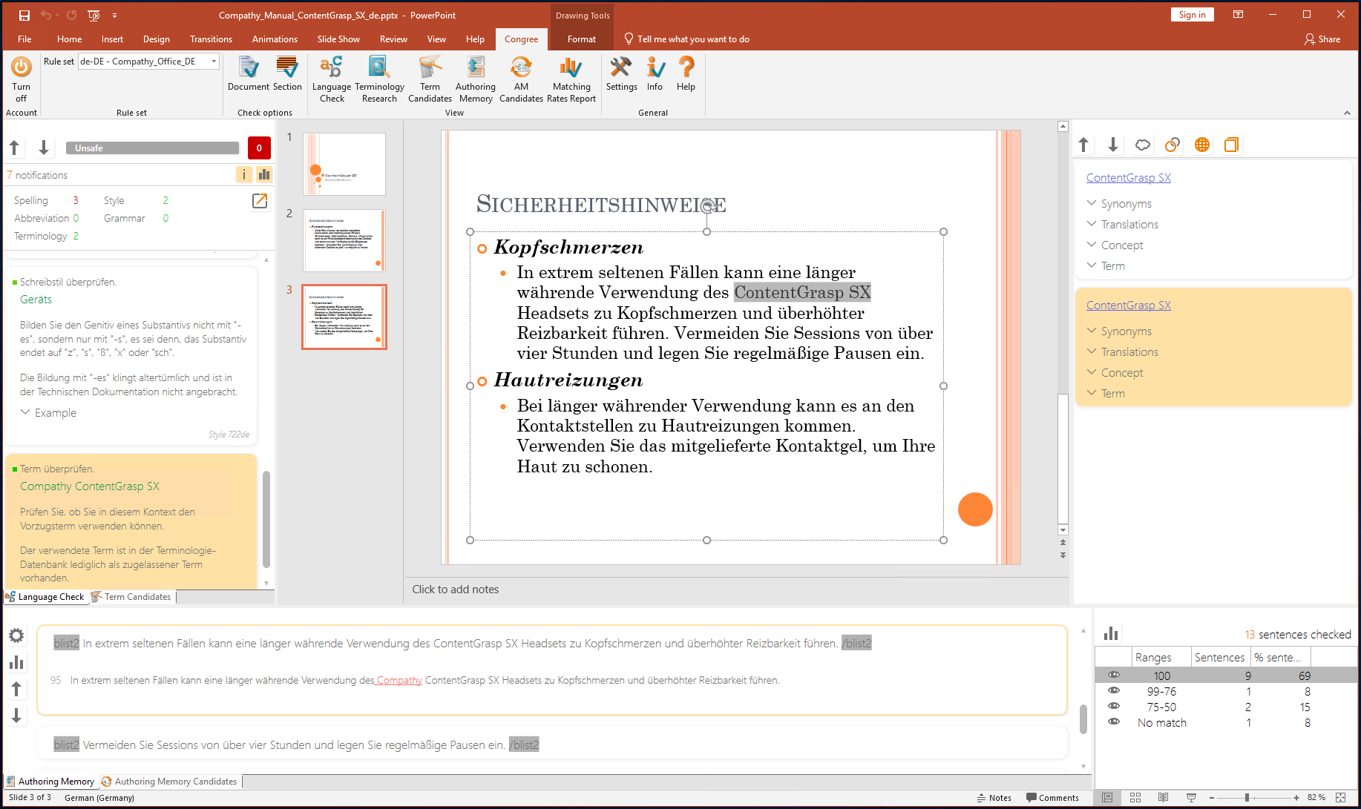1361x809 pixels.
Task: Click the zoom slider in status bar
Action: tap(1247, 798)
